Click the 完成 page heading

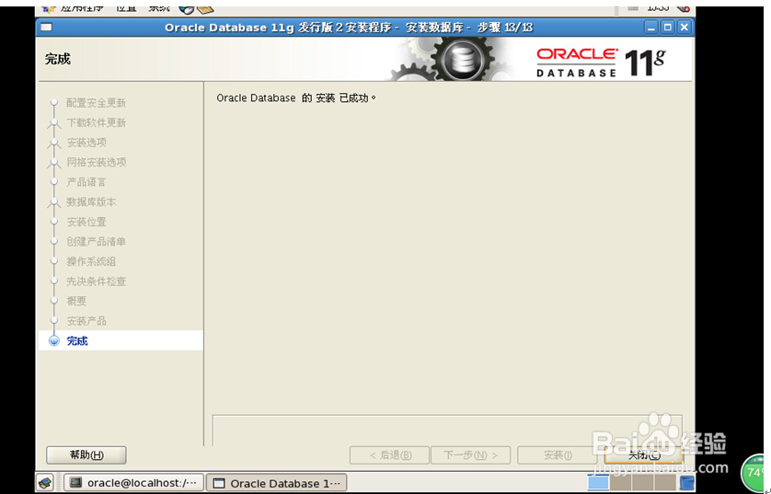[58, 60]
